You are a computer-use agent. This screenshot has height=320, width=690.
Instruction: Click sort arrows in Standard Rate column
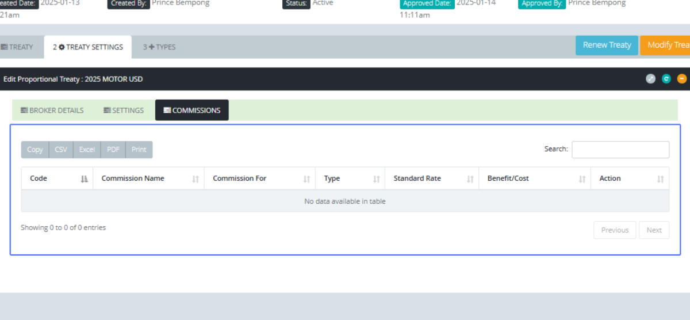[x=470, y=179]
